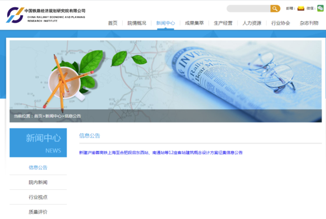The image size is (326, 219).
Task: Open 杂志刊物 navigation item
Action: coord(309,23)
